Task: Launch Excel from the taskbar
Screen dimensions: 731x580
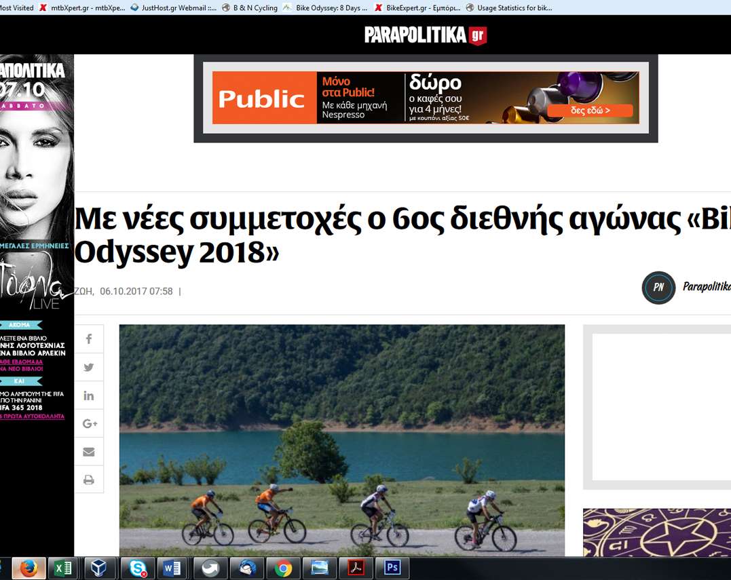Action: pyautogui.click(x=63, y=568)
